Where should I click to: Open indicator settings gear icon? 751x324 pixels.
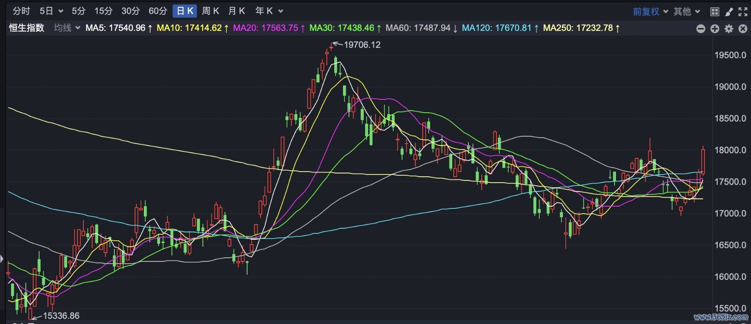[x=729, y=29]
